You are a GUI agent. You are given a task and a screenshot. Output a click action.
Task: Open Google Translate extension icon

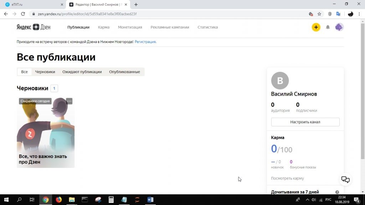pyautogui.click(x=339, y=14)
